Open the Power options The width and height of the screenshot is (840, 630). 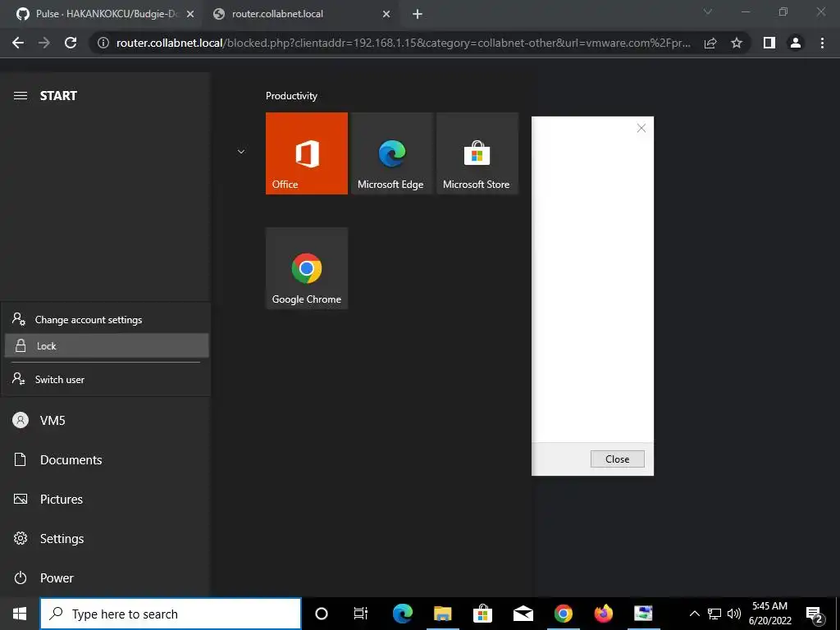pyautogui.click(x=104, y=578)
